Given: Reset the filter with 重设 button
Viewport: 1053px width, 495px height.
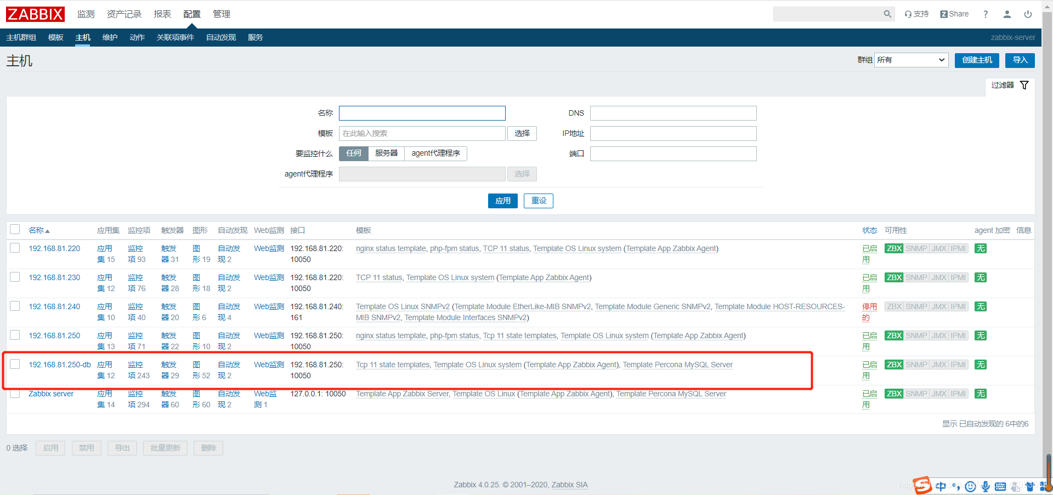Looking at the screenshot, I should click(539, 201).
